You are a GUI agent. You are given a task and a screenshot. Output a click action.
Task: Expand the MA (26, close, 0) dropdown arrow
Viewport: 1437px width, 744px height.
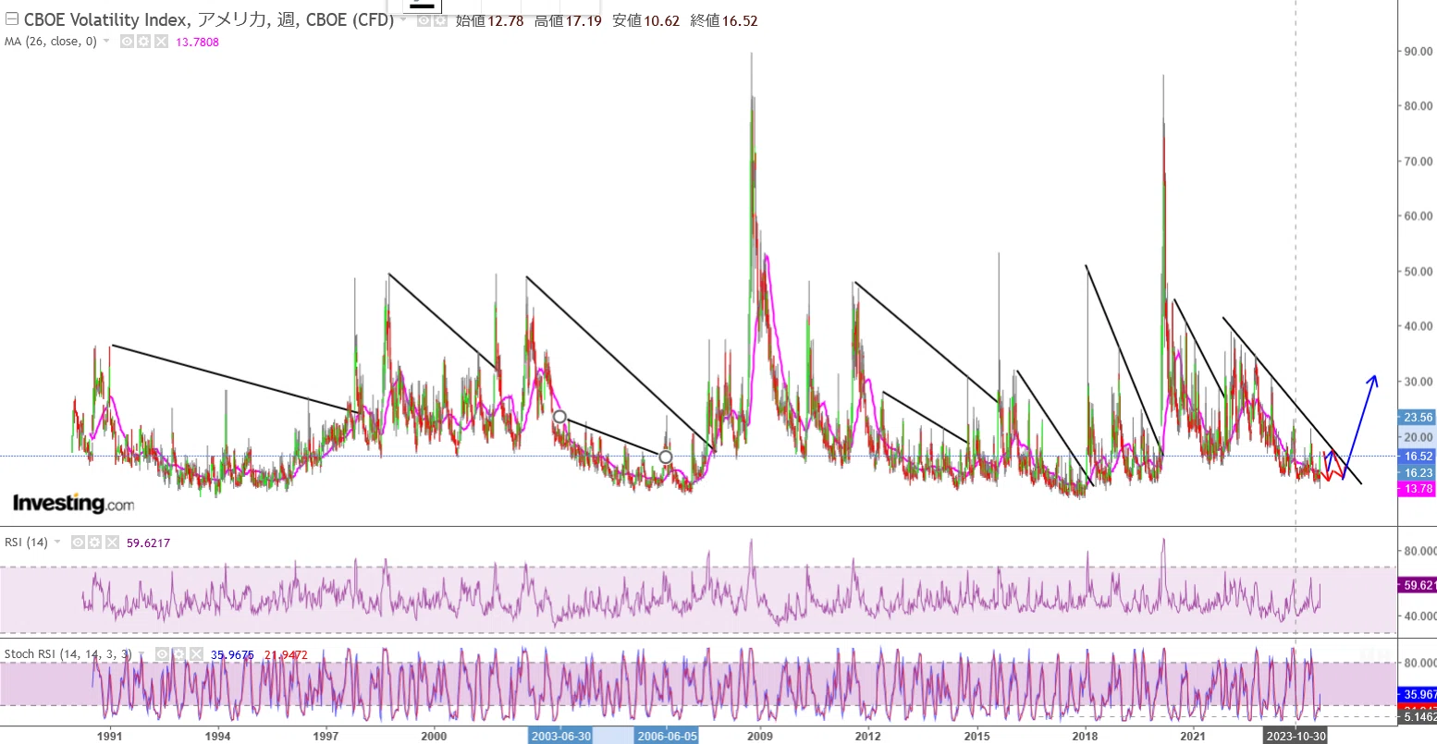[106, 42]
